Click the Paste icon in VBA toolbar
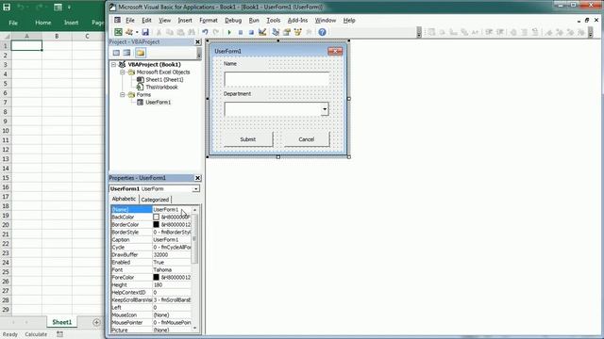This screenshot has height=339, width=604. pyautogui.click(x=180, y=32)
